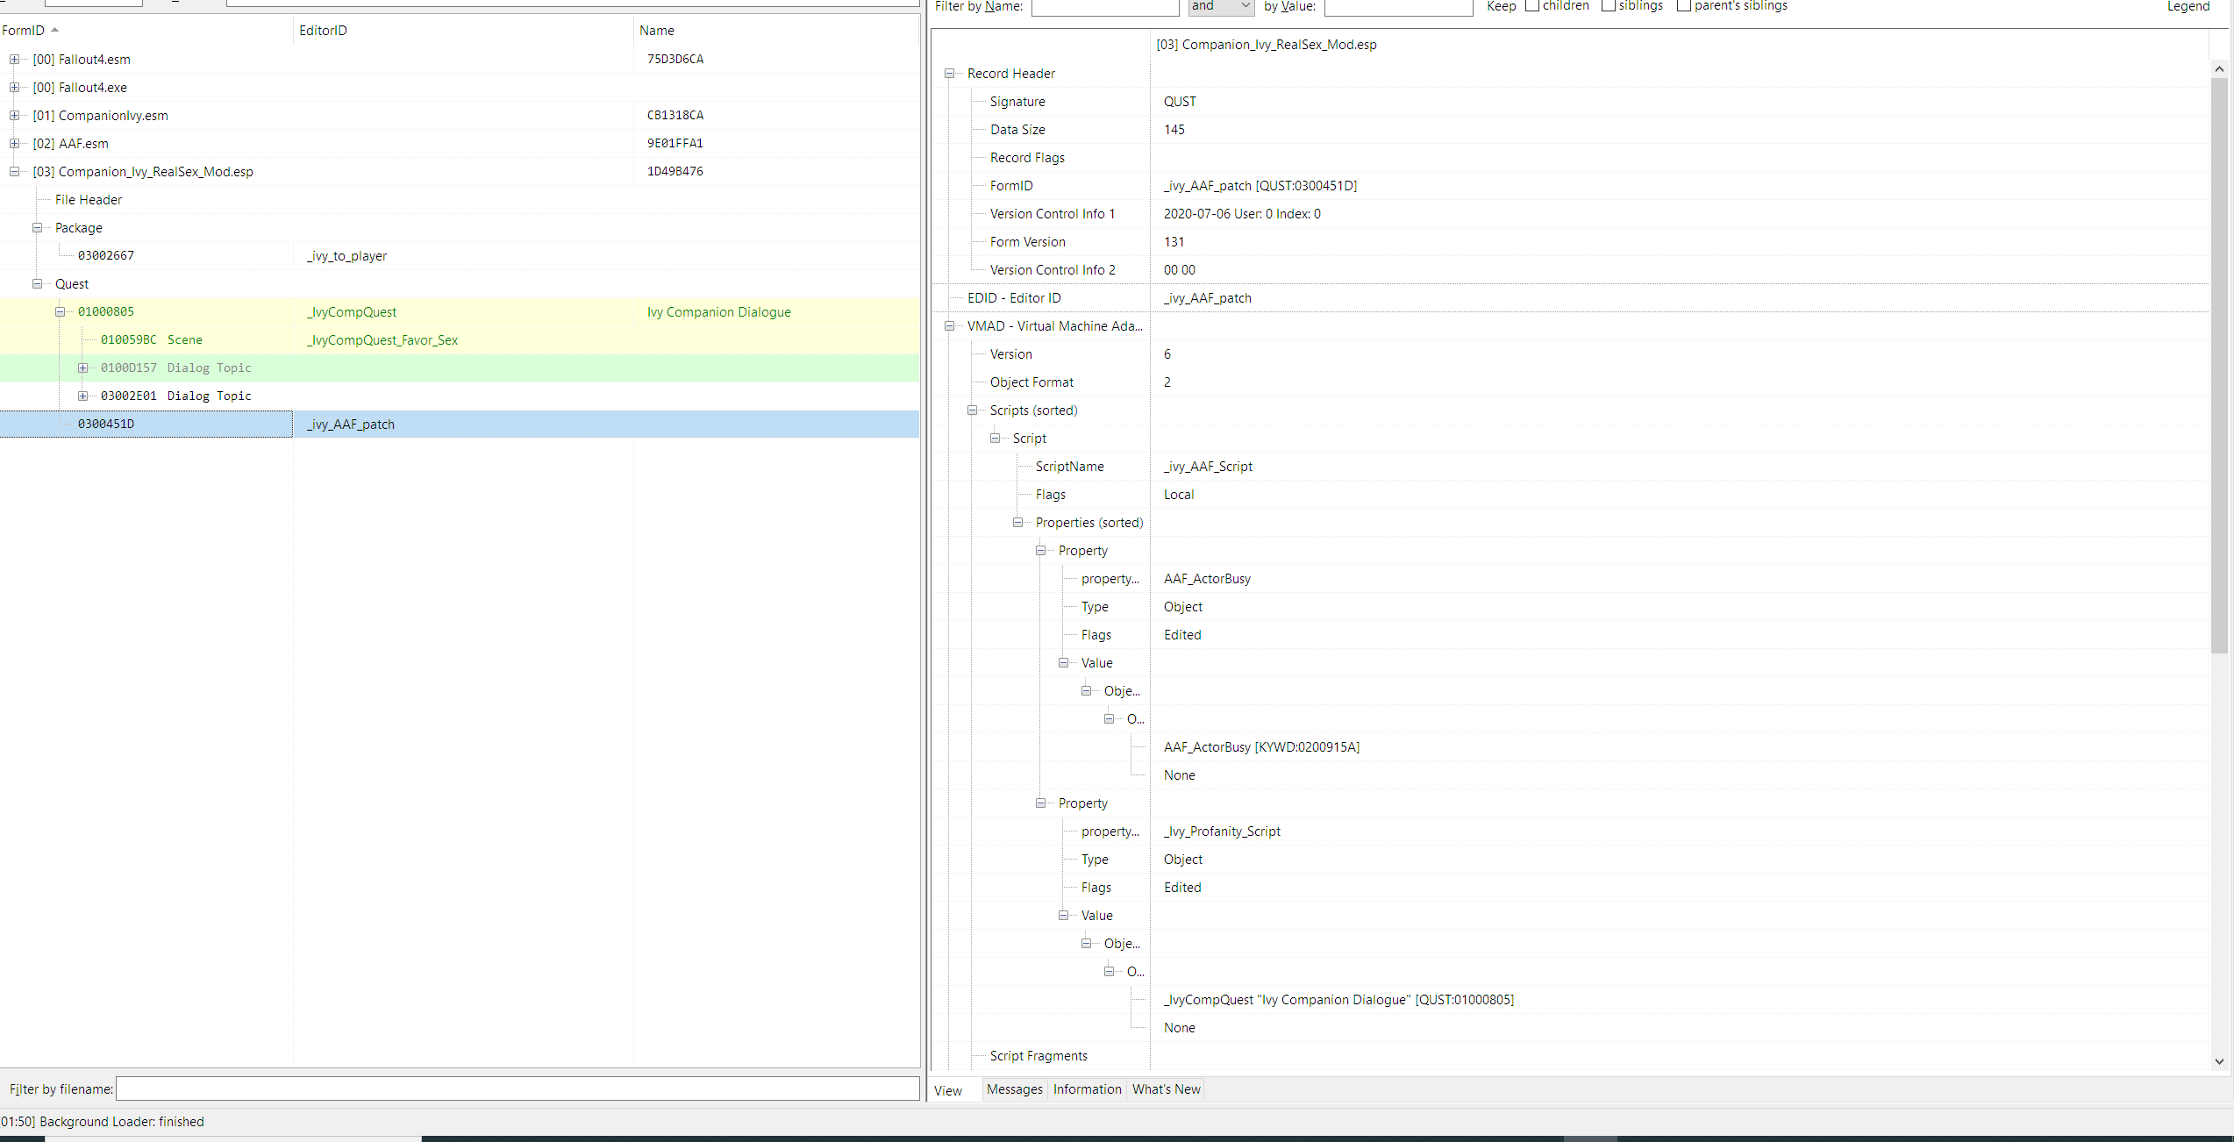Sort by the Name column header
Viewport: 2234px width, 1142px height.
(776, 31)
